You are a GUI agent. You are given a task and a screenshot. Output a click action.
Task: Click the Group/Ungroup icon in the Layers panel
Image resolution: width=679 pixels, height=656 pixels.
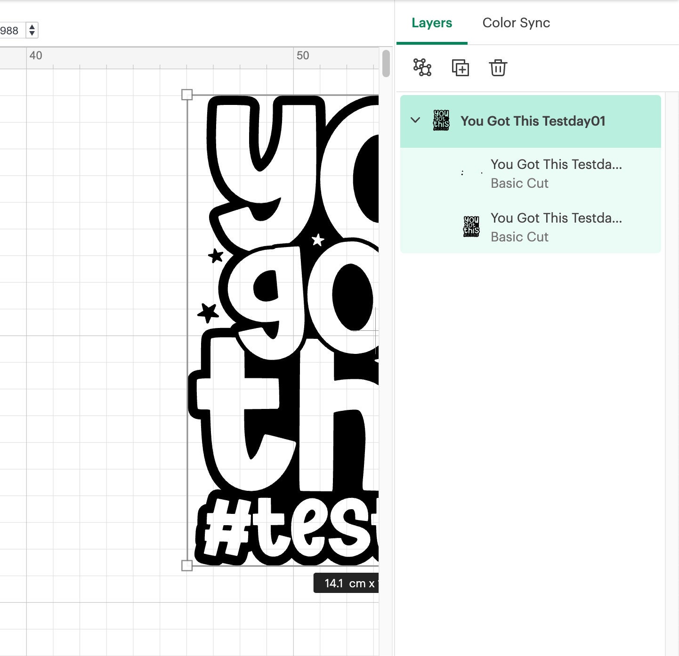pos(422,68)
